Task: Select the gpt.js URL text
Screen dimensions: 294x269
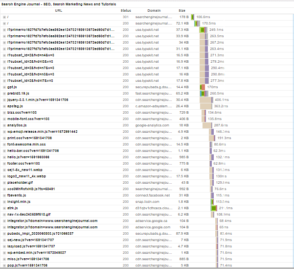Action: (12, 87)
